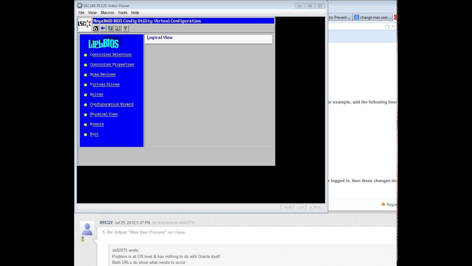Bookmark page with browser star icon
This screenshot has width=472, height=266.
[x=387, y=27]
